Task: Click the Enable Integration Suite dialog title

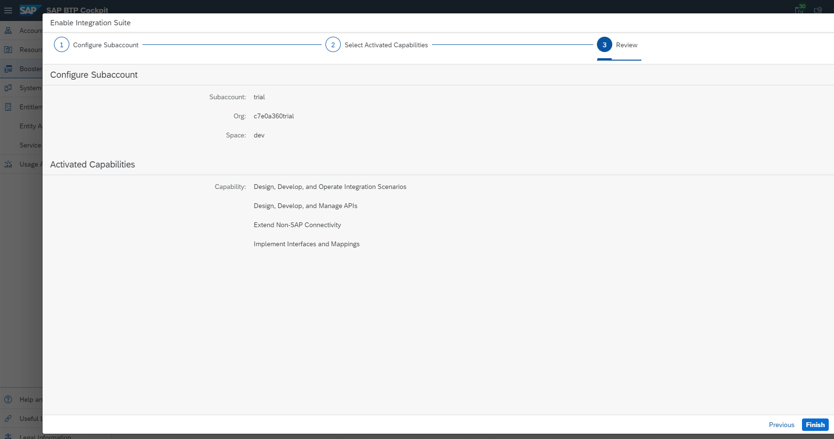Action: pyautogui.click(x=90, y=23)
